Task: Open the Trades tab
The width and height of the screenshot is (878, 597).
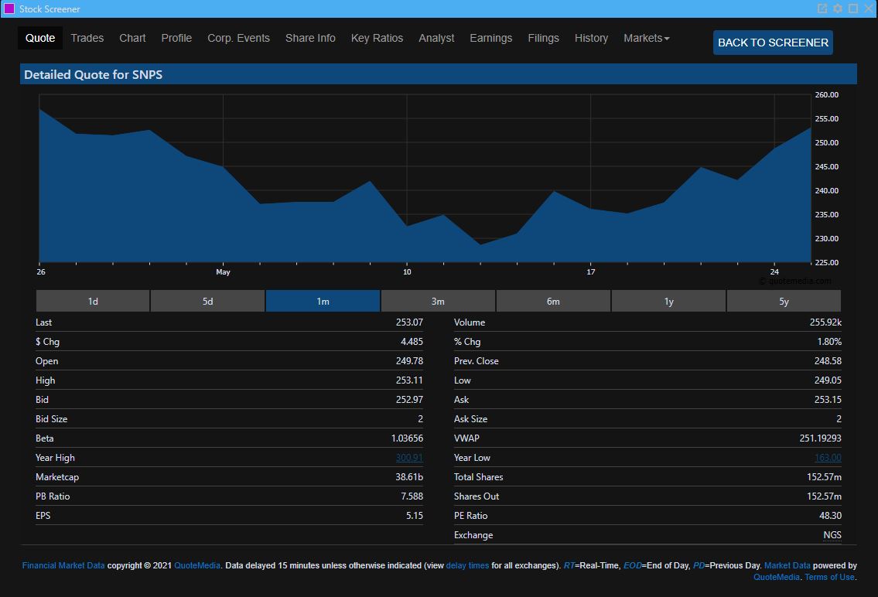Action: 87,37
